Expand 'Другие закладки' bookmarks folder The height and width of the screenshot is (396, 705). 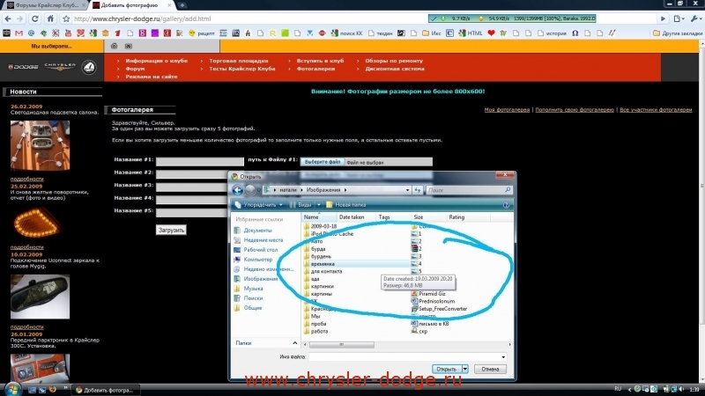tap(678, 33)
